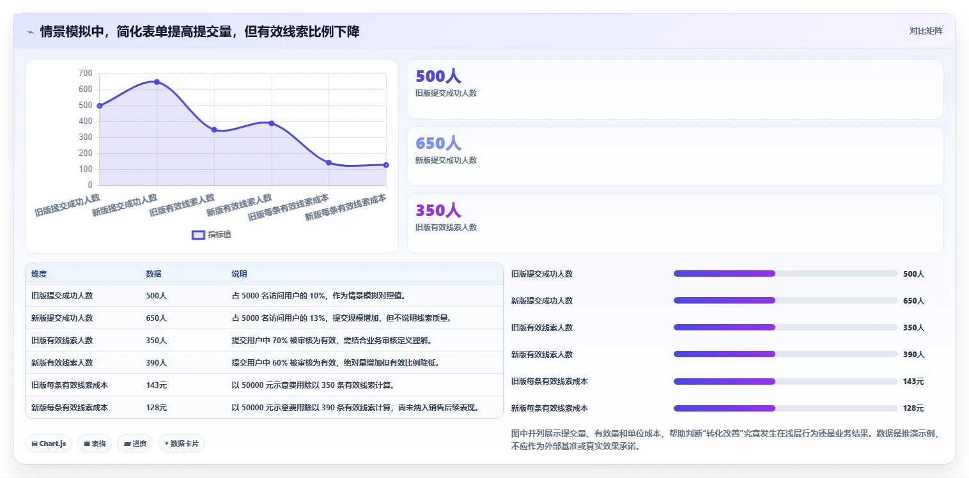Click the 数据 table column header

point(153,274)
